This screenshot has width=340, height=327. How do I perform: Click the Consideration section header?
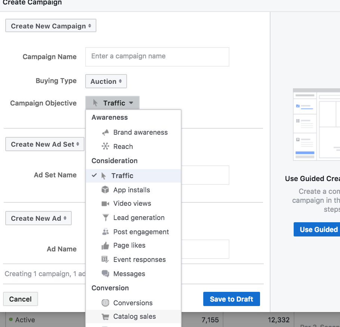114,161
